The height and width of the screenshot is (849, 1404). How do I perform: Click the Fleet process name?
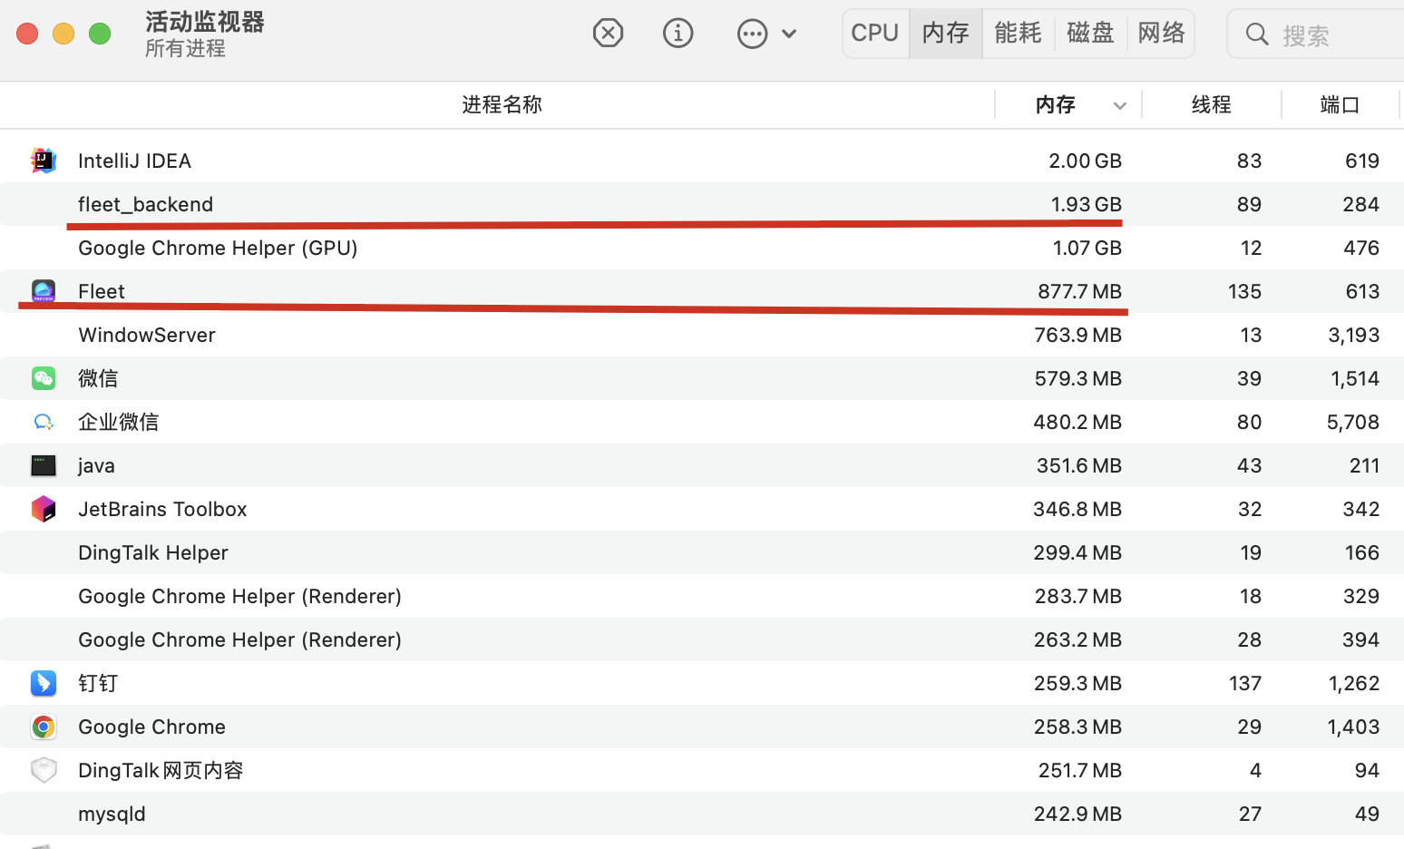[102, 291]
